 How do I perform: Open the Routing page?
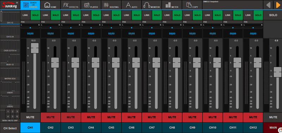pyautogui.click(x=111, y=5)
